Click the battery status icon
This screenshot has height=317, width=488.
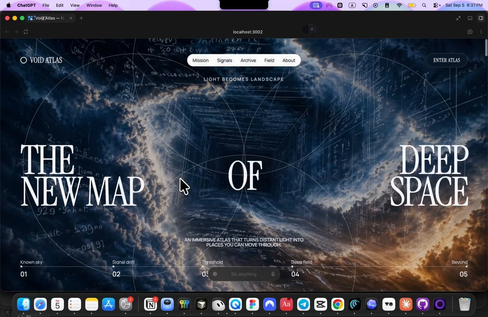412,5
